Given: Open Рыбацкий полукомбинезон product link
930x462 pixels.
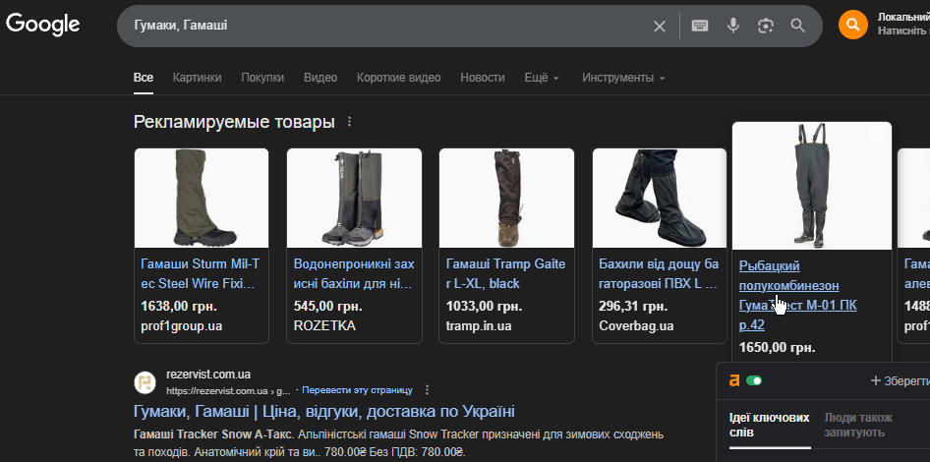Looking at the screenshot, I should coord(797,295).
